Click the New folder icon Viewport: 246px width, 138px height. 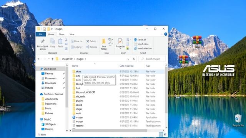click(x=104, y=41)
